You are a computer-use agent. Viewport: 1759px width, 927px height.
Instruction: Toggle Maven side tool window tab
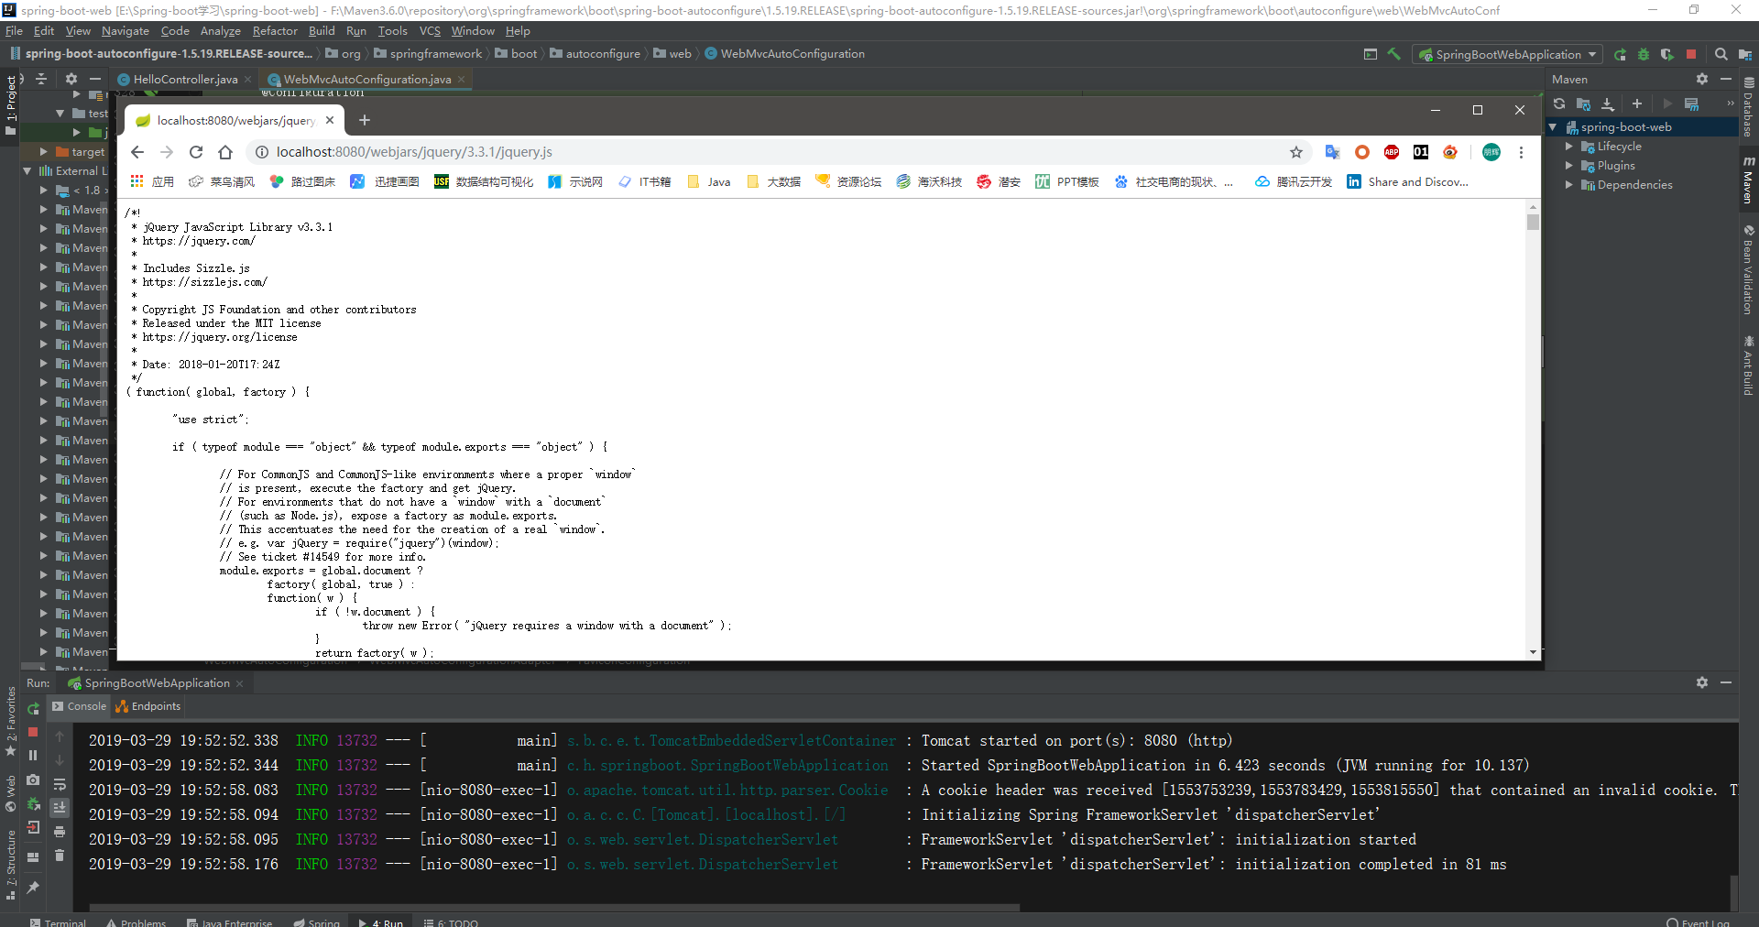1748,180
